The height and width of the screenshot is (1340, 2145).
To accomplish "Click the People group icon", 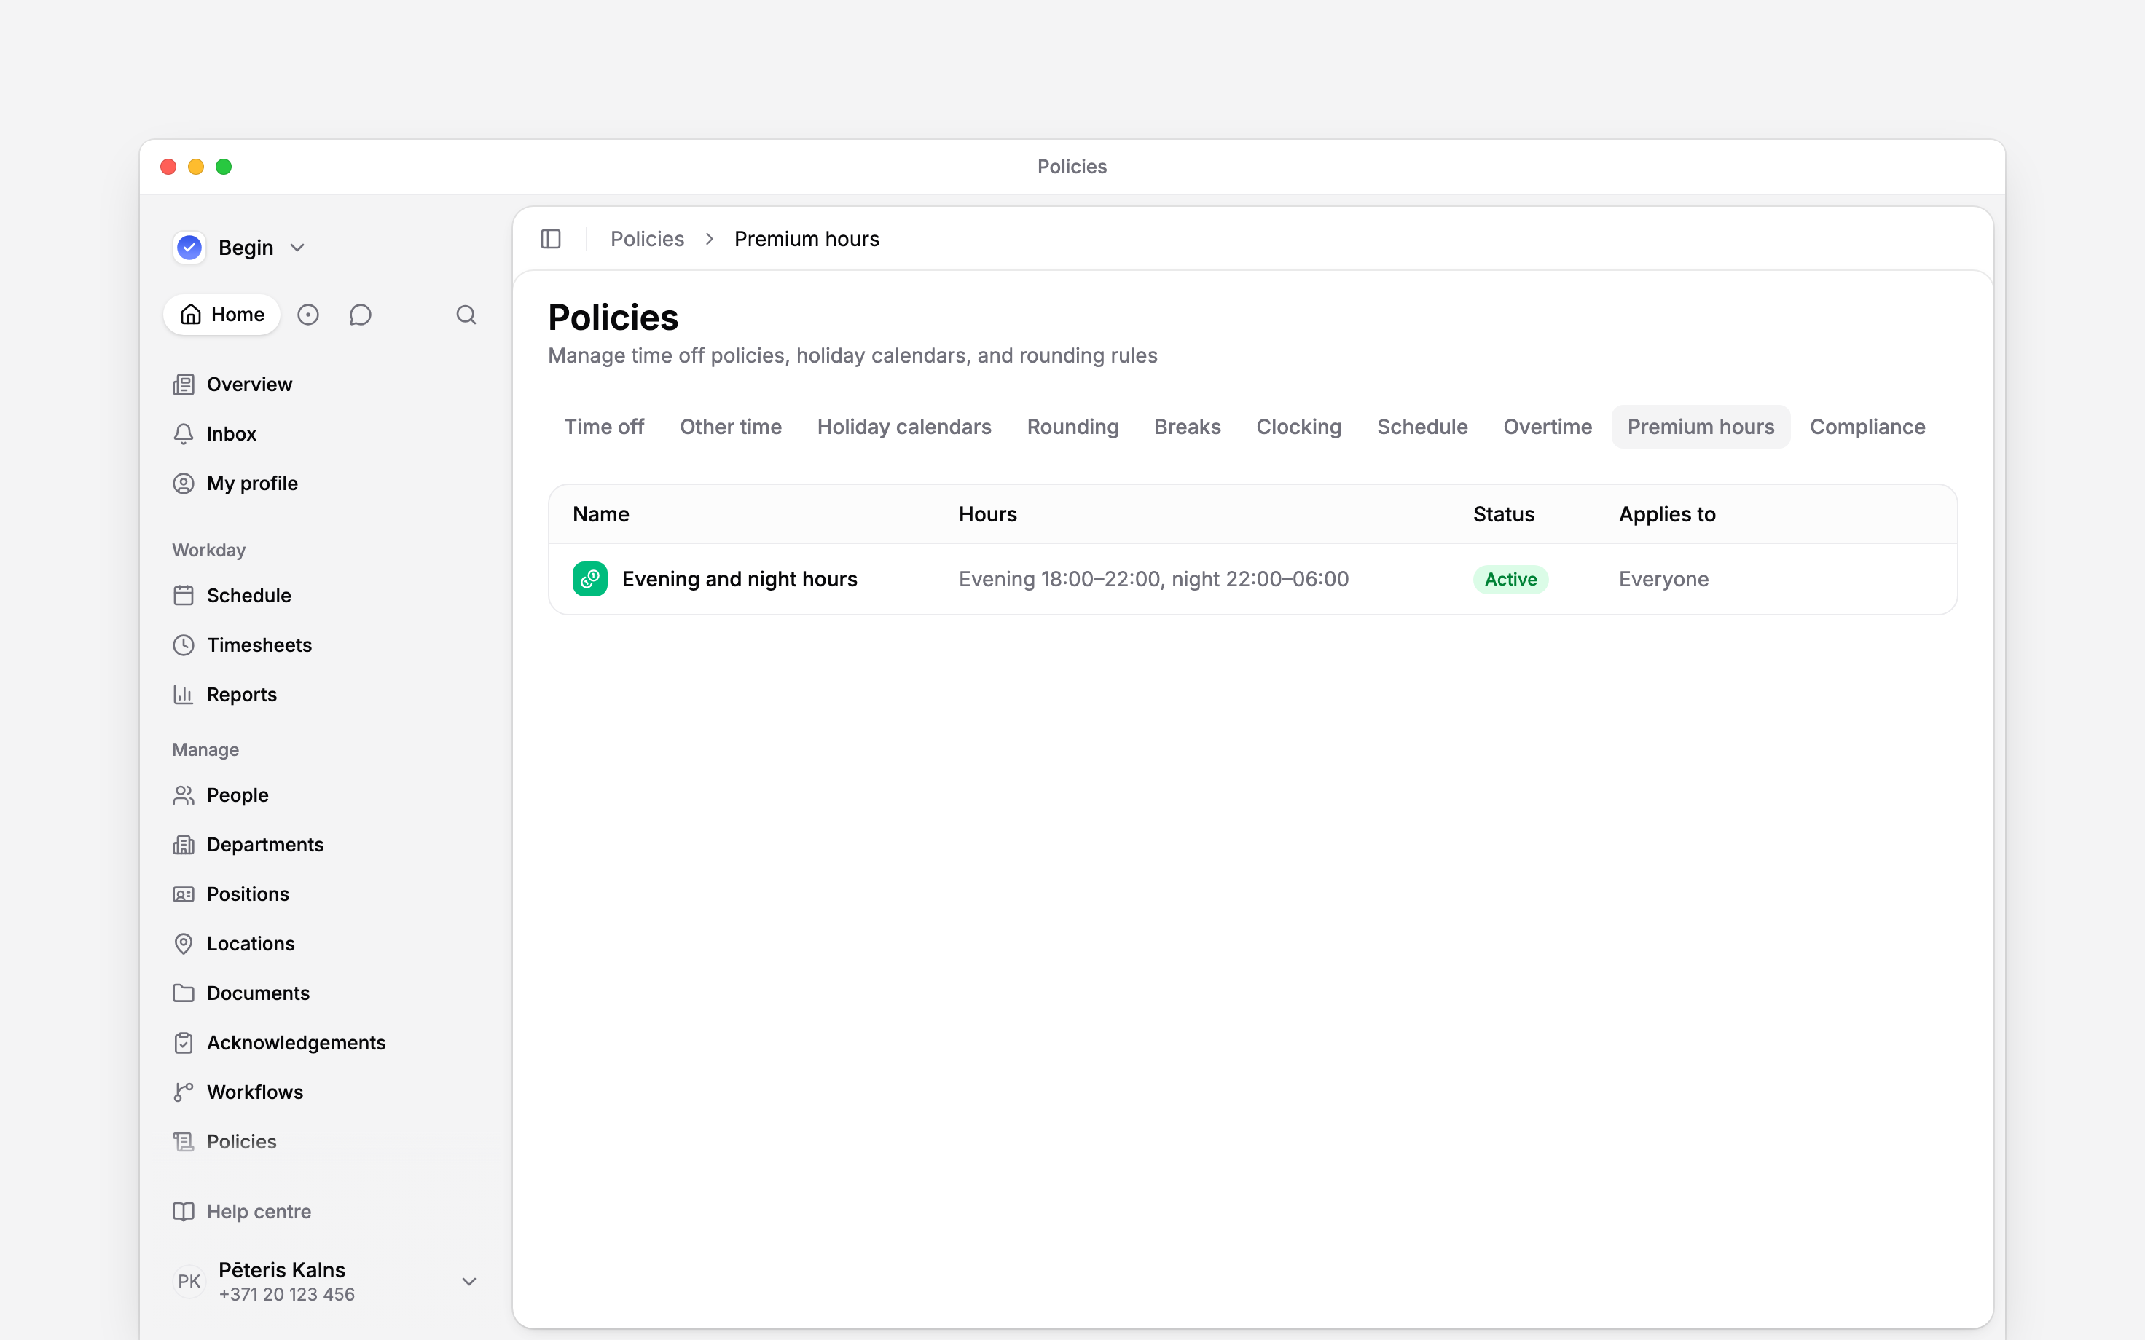I will tap(184, 795).
